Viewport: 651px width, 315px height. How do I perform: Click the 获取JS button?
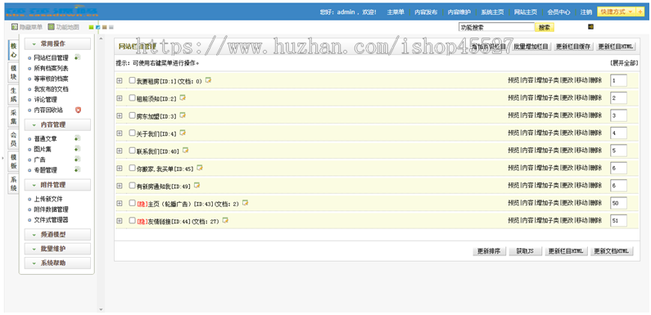(525, 251)
